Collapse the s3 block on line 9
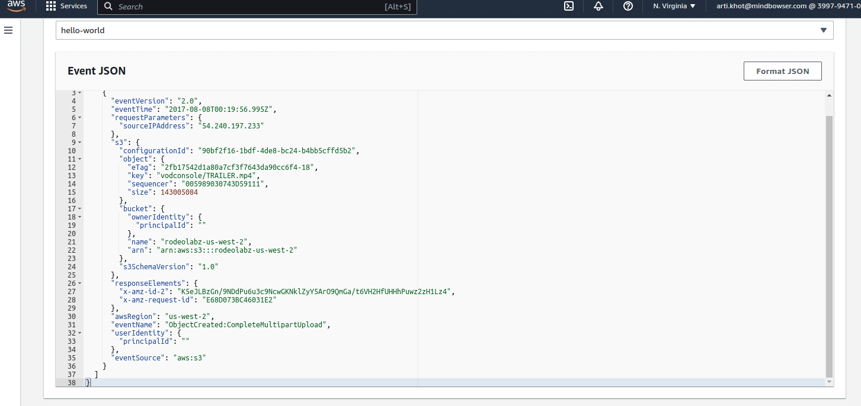Viewport: 861px width, 406px height. point(80,143)
